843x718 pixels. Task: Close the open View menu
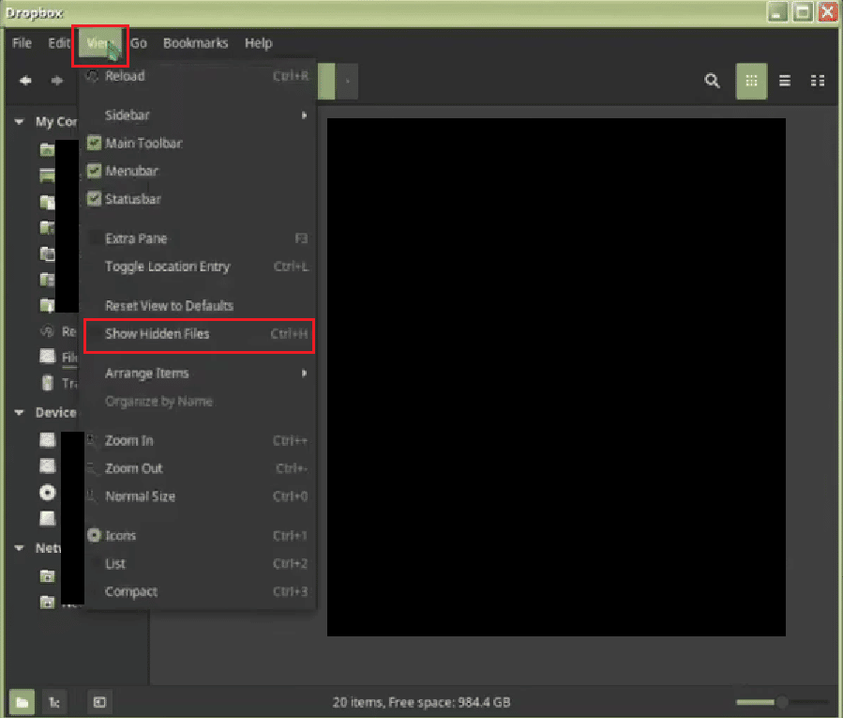coord(100,43)
